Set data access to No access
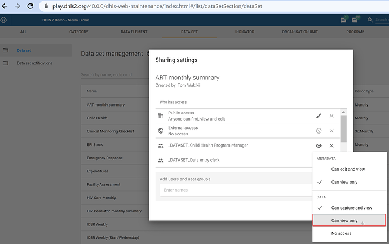The width and height of the screenshot is (389, 244). point(350,233)
